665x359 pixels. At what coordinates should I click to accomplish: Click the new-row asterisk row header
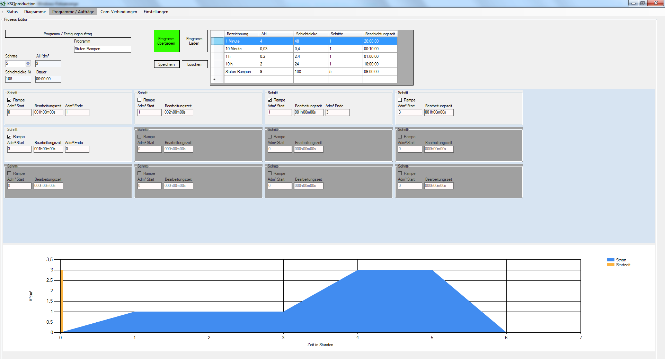click(217, 79)
